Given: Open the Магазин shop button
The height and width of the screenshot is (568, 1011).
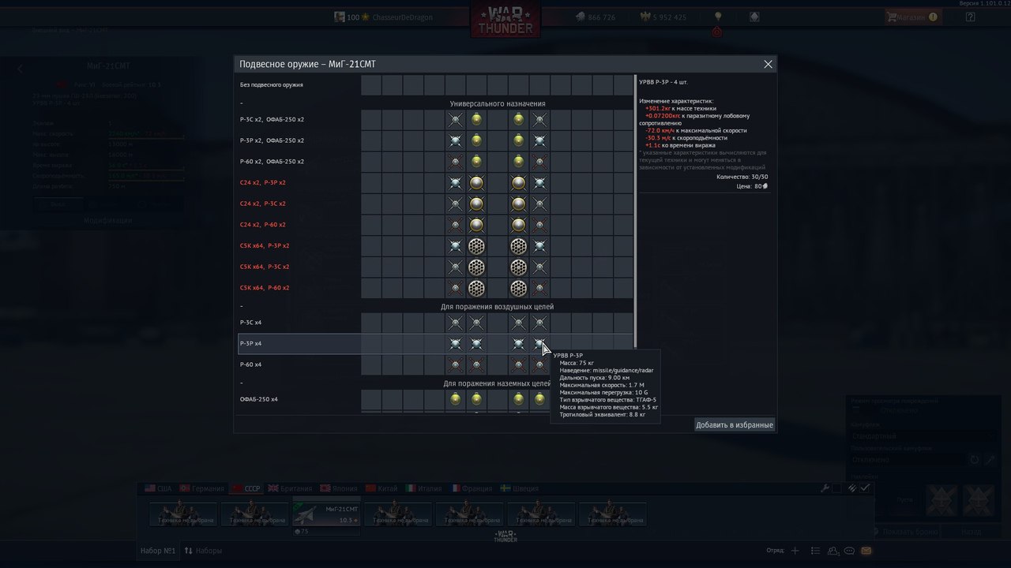Looking at the screenshot, I should pos(913,17).
